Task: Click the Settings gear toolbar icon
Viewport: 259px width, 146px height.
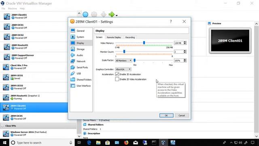Action: [94, 15]
